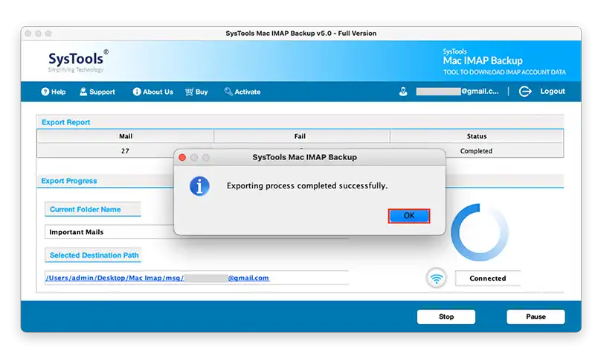Viewport: 595px width, 350px height.
Task: Click the SysTools logo
Action: (78, 61)
